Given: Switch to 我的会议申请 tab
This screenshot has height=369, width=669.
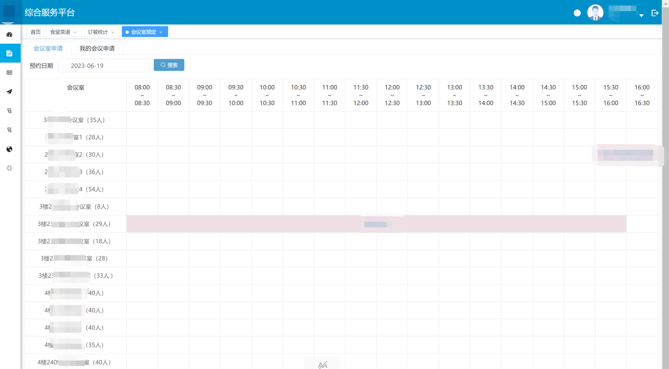Looking at the screenshot, I should pyautogui.click(x=97, y=49).
